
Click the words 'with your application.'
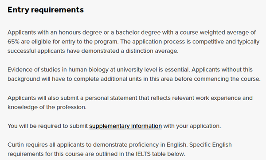click(192, 126)
